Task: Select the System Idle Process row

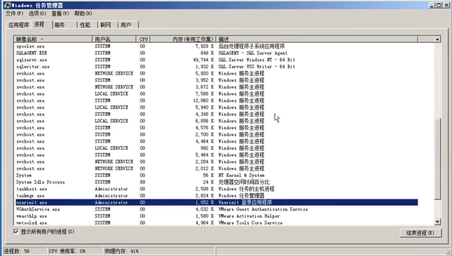Action: pyautogui.click(x=217, y=182)
